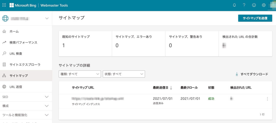Image resolution: width=276 pixels, height=123 pixels.
Task: Click the 検出された URL column header
Action: [241, 88]
